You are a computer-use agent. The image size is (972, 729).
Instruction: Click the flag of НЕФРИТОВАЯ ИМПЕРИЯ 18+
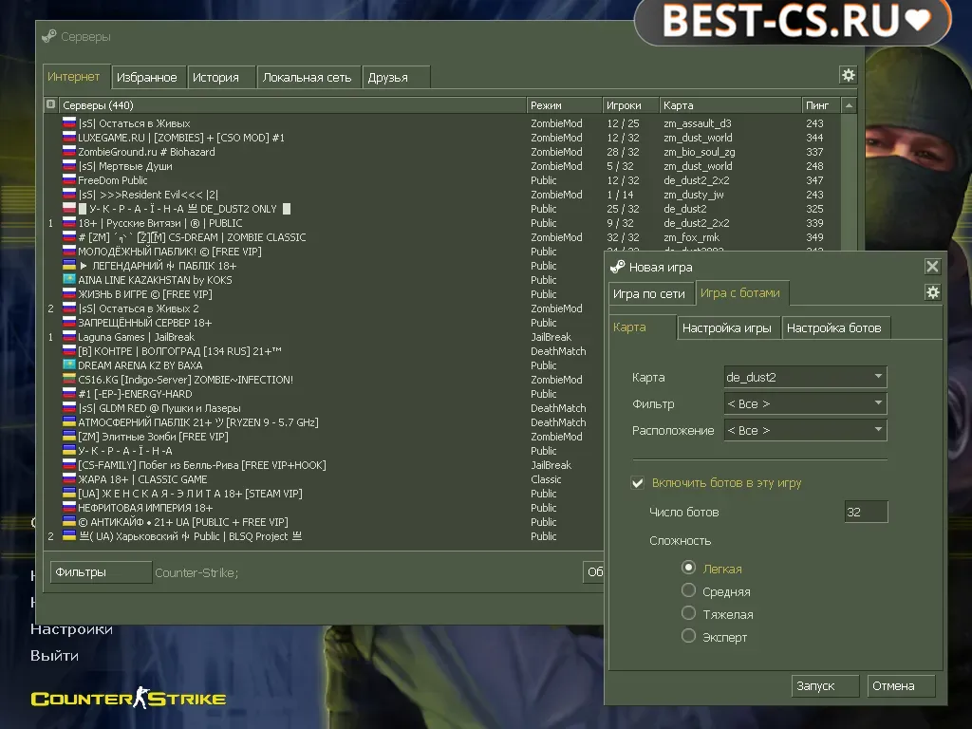click(68, 508)
